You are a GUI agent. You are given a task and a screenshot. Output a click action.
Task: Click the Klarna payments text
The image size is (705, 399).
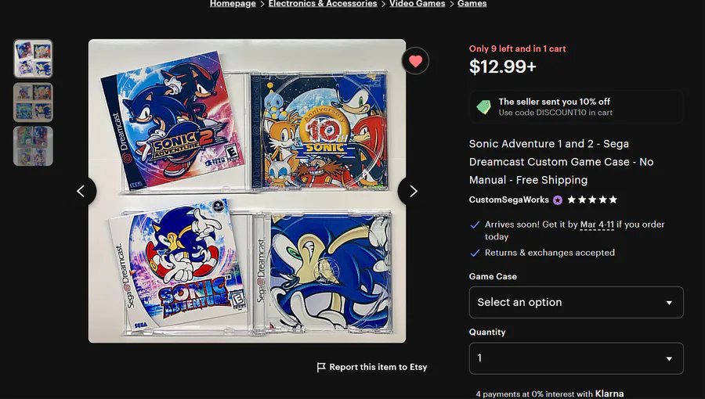point(550,394)
